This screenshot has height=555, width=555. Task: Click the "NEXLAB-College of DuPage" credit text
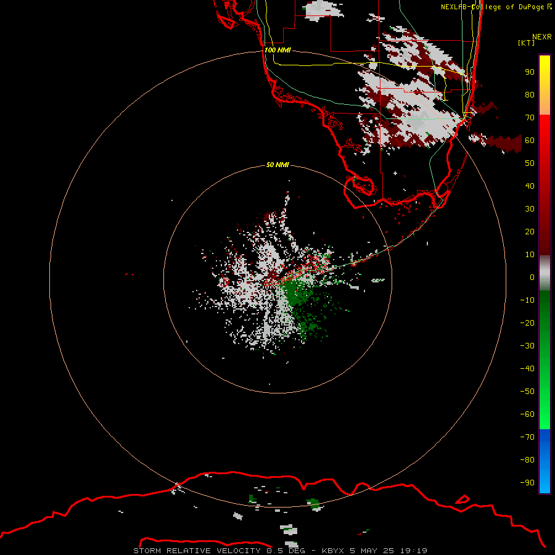click(492, 7)
